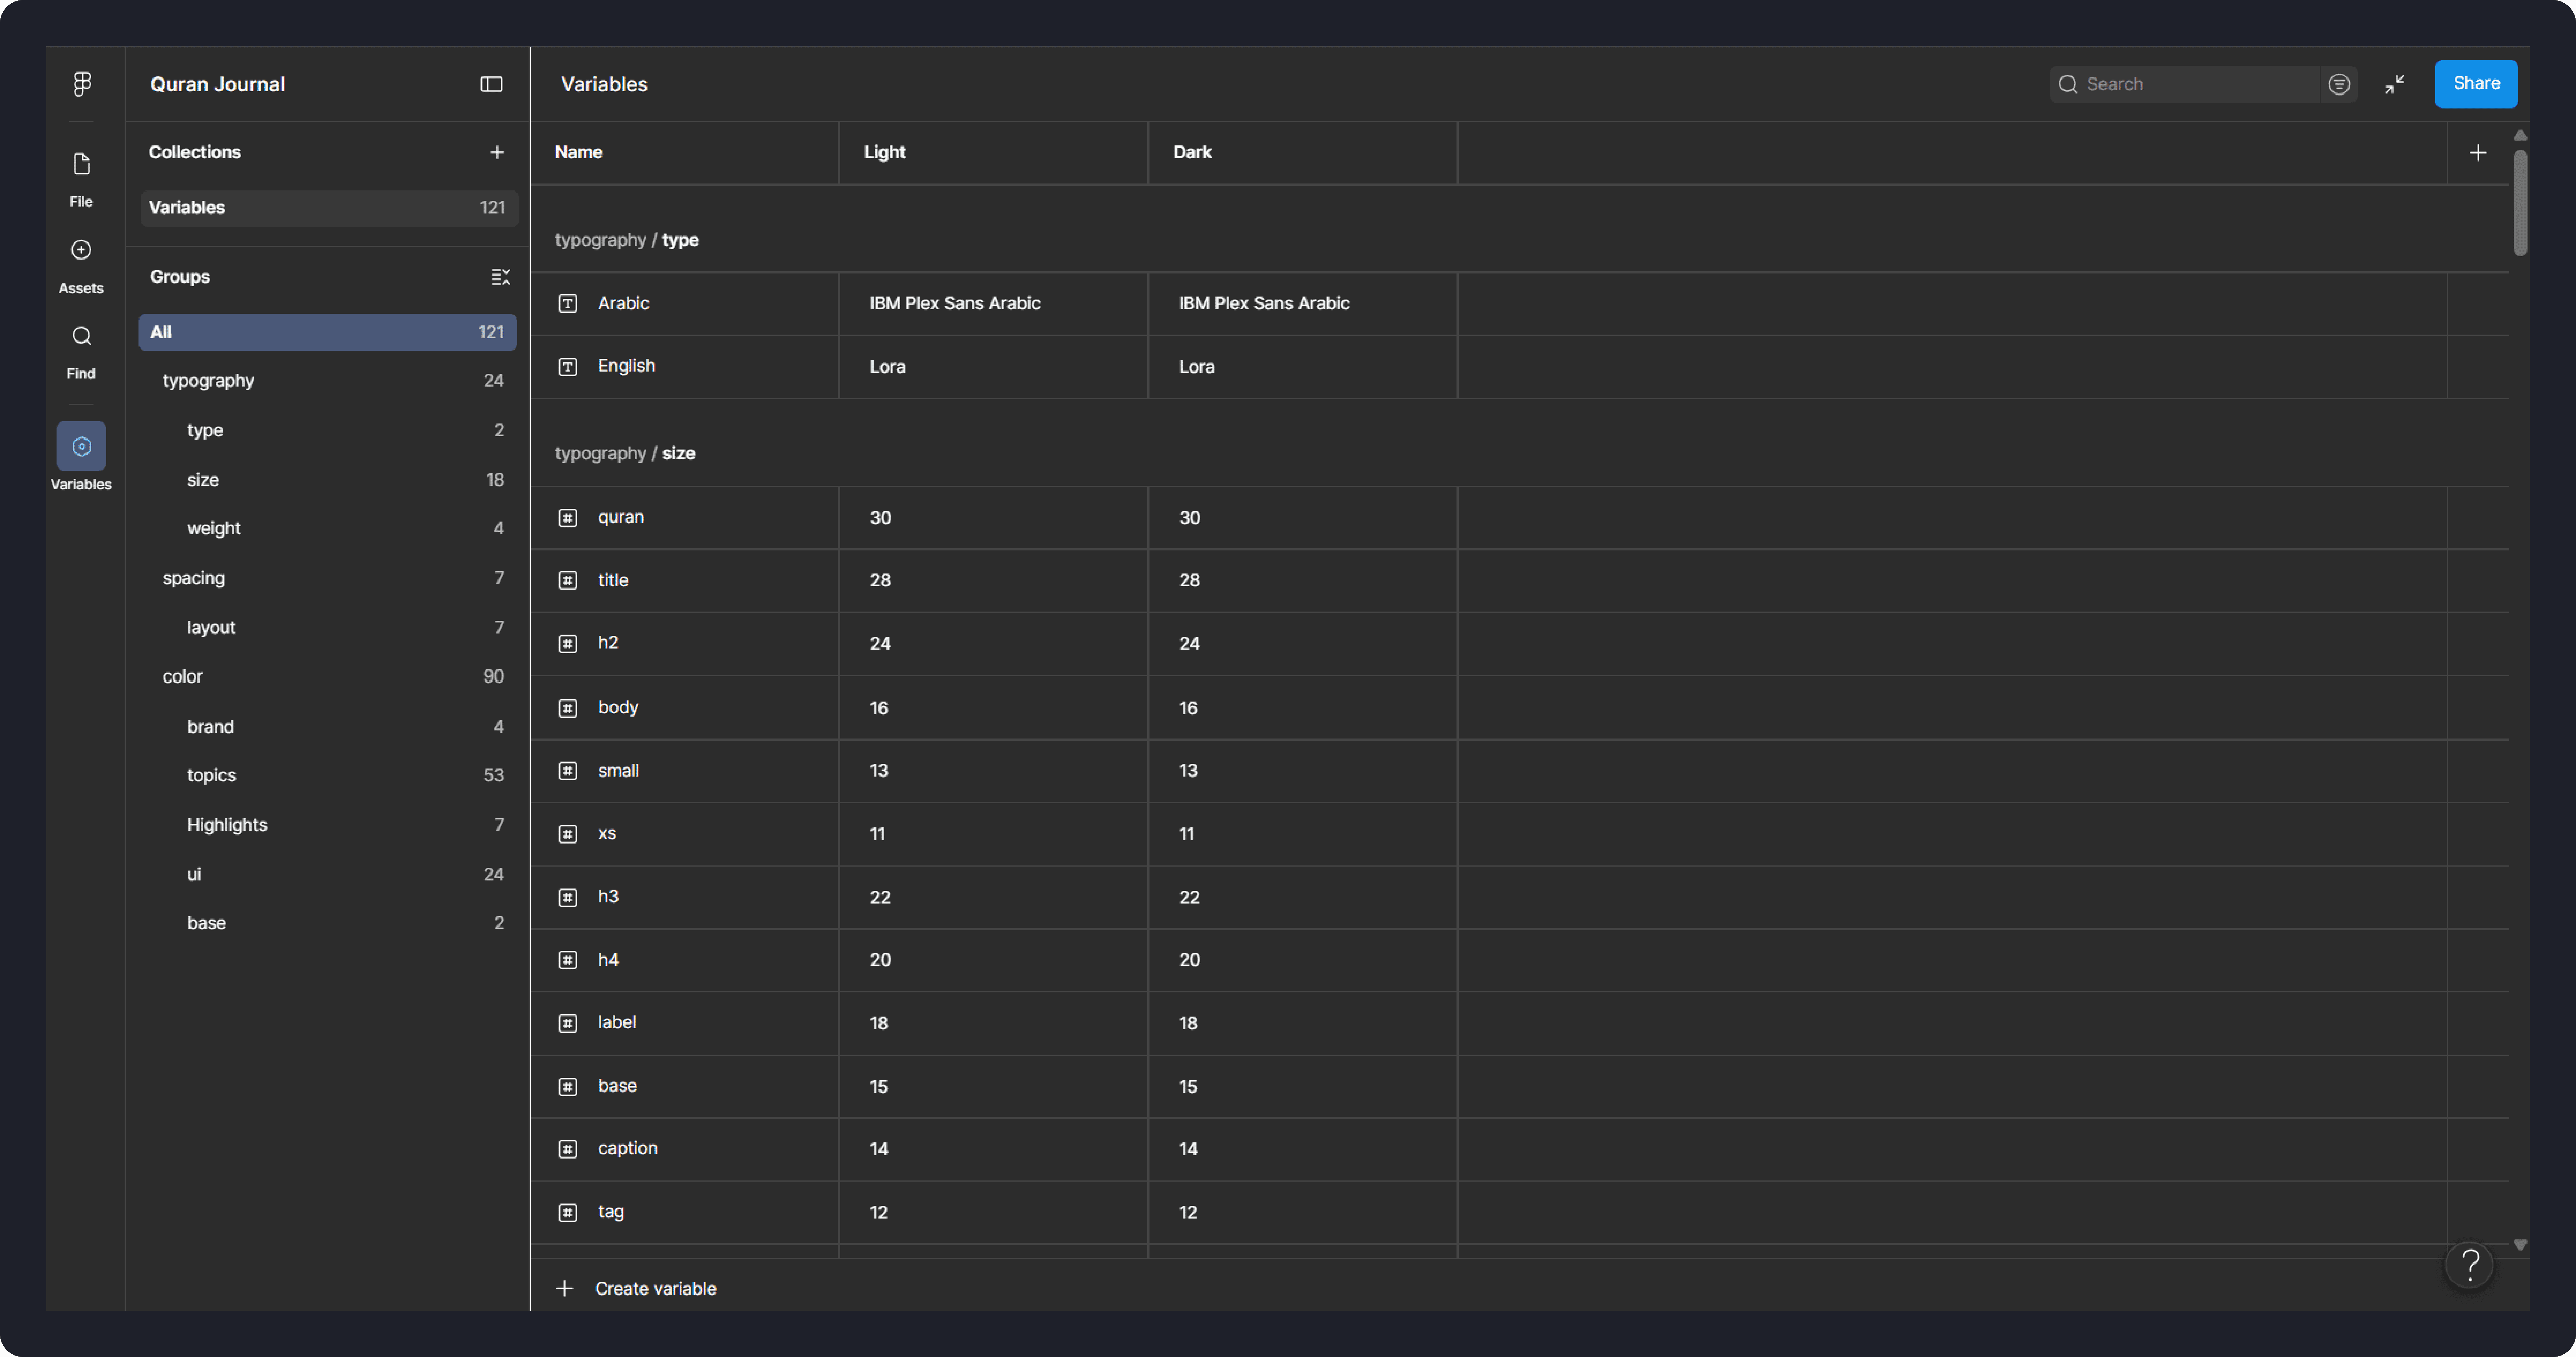The image size is (2576, 1357).
Task: Edit Light value IBM Plex Sans Arabic
Action: [993, 303]
